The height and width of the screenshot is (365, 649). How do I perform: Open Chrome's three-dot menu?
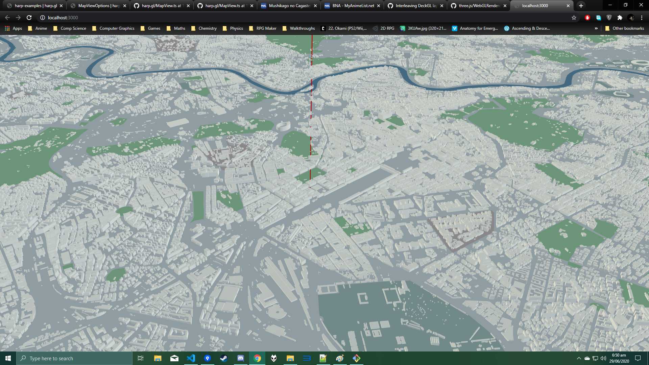(642, 18)
